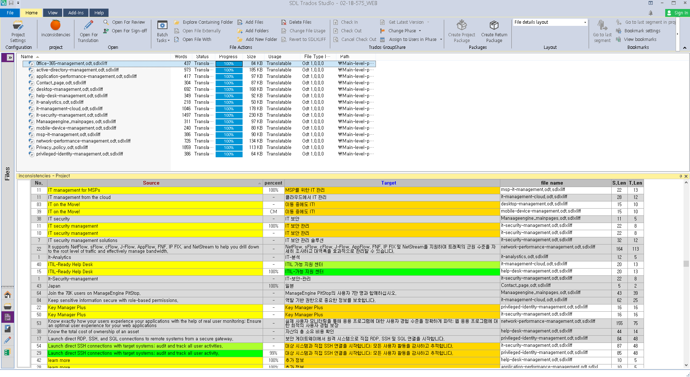Click Open For Sign-off
690x377 pixels.
click(x=125, y=31)
